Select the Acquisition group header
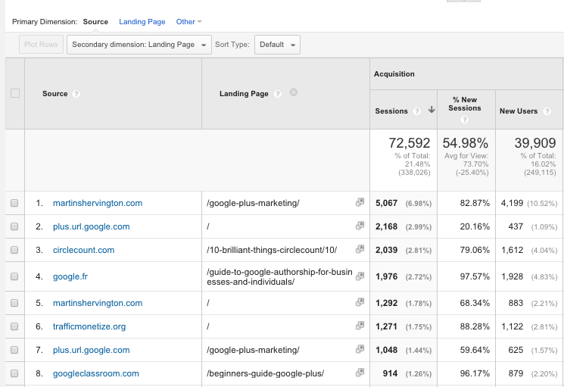564x387 pixels. (394, 74)
